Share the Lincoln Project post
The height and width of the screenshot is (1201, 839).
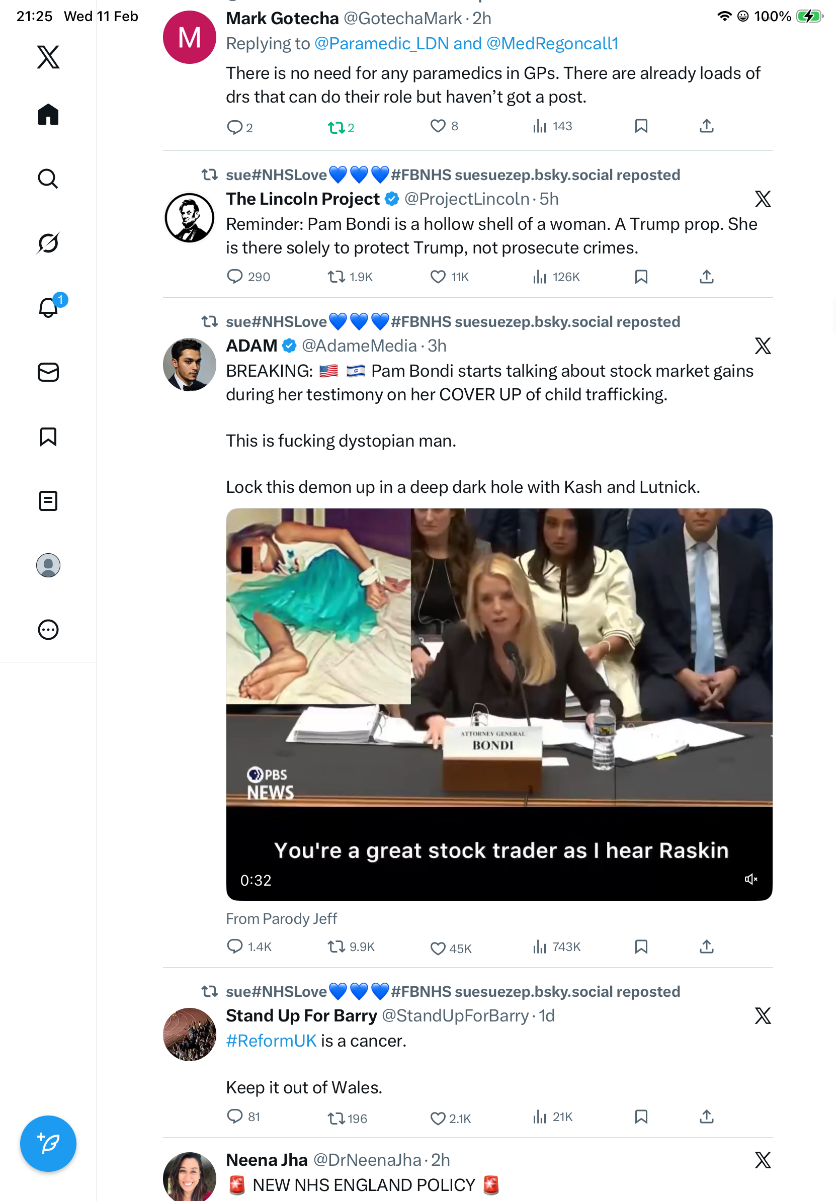point(706,277)
